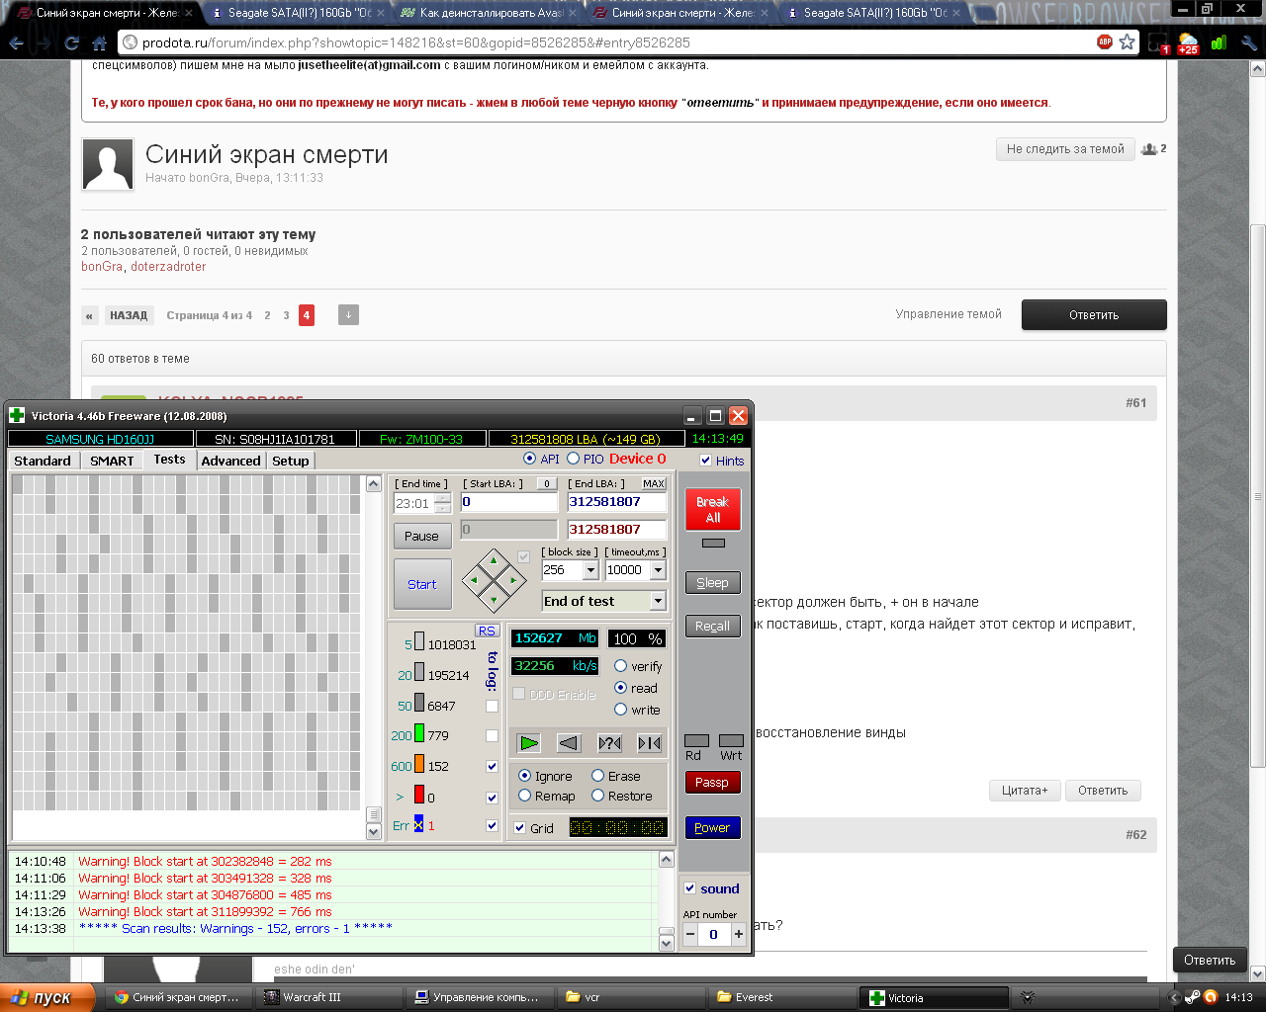
Task: Expand the timeout ms dropdown
Action: click(x=658, y=570)
